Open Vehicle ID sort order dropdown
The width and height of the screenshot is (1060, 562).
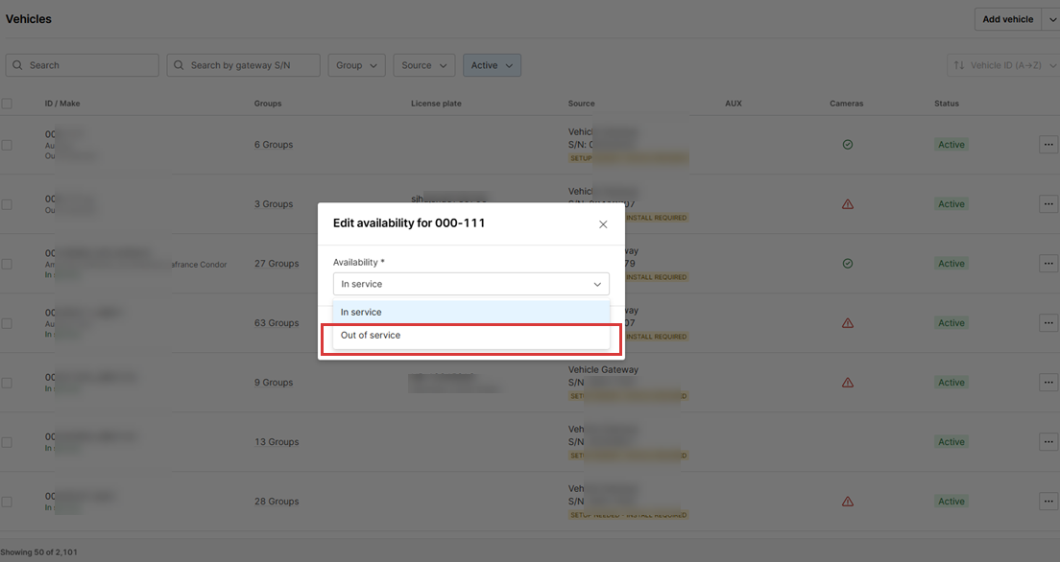[1002, 65]
